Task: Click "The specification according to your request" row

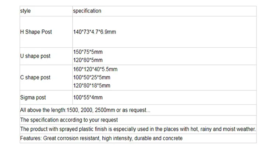Action: 69,120
